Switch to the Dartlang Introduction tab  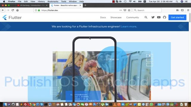tap(32, 5)
